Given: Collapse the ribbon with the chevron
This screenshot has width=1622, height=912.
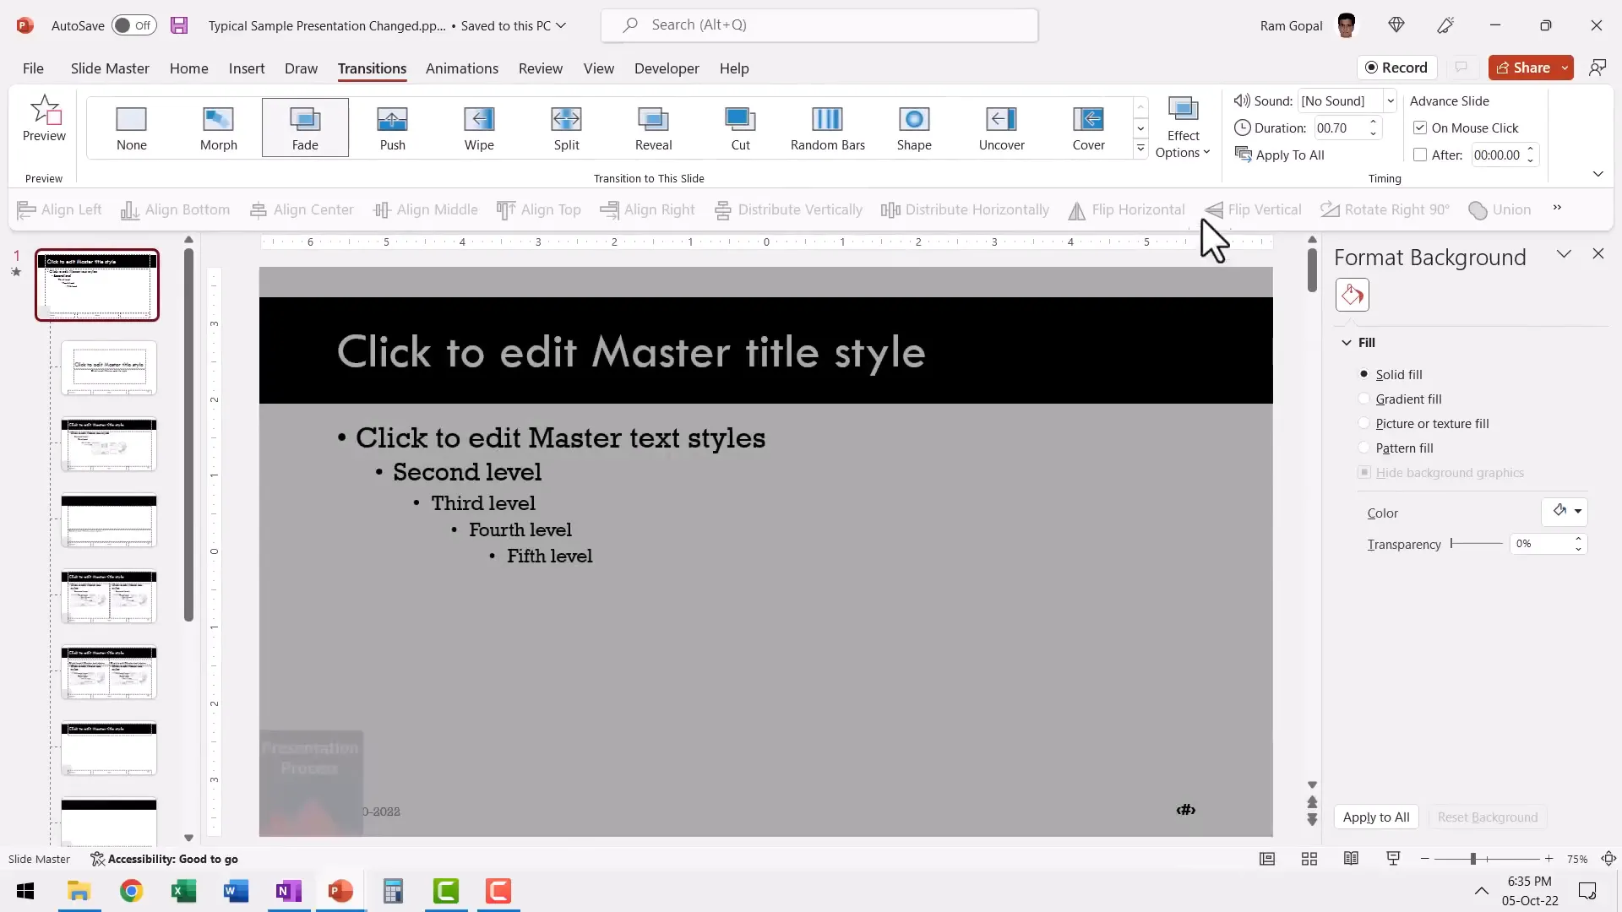Looking at the screenshot, I should 1598,174.
